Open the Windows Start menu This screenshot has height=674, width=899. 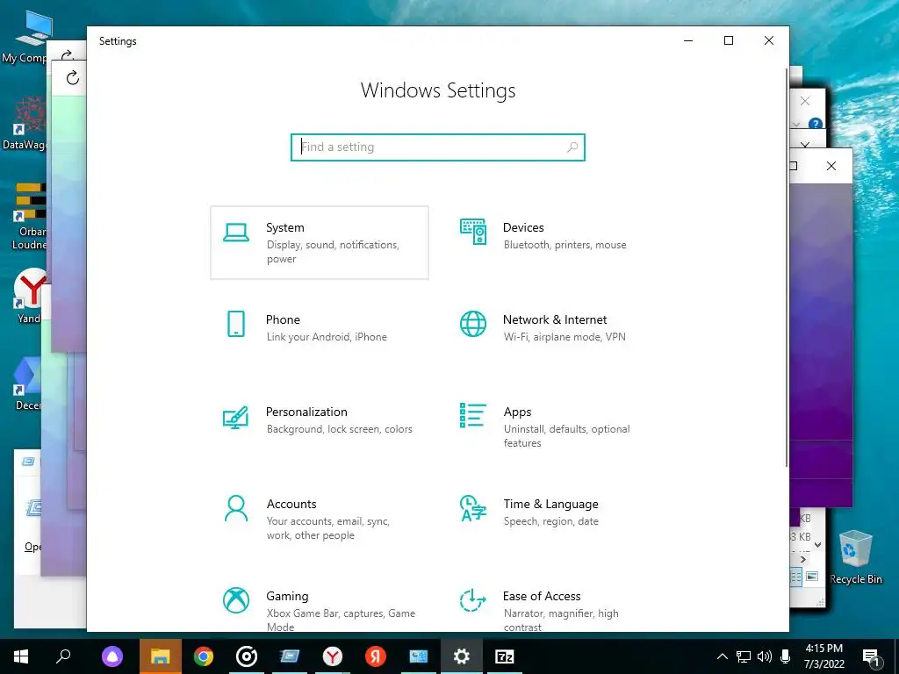pyautogui.click(x=21, y=656)
